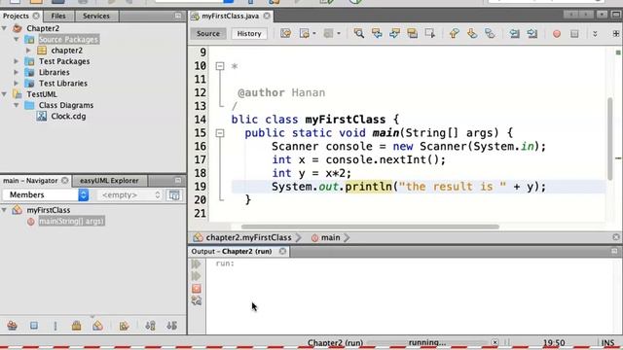
Task: Toggle Fully Qualified Names filter icon
Action: click(124, 326)
